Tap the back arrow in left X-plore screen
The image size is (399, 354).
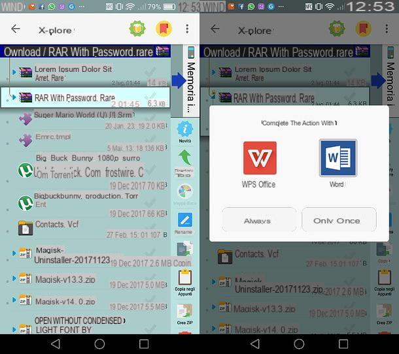click(16, 29)
